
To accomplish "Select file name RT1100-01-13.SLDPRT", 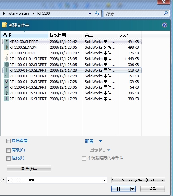I will (x=28, y=87).
